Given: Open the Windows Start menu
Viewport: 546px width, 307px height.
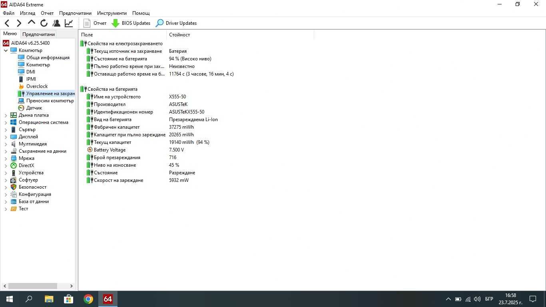Looking at the screenshot, I should (10, 299).
